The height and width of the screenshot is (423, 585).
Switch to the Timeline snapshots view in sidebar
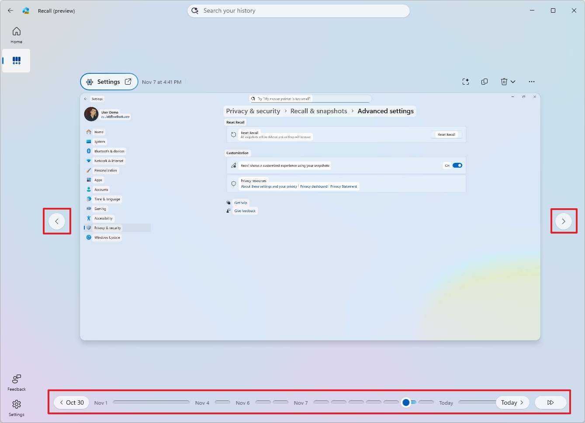tap(16, 61)
